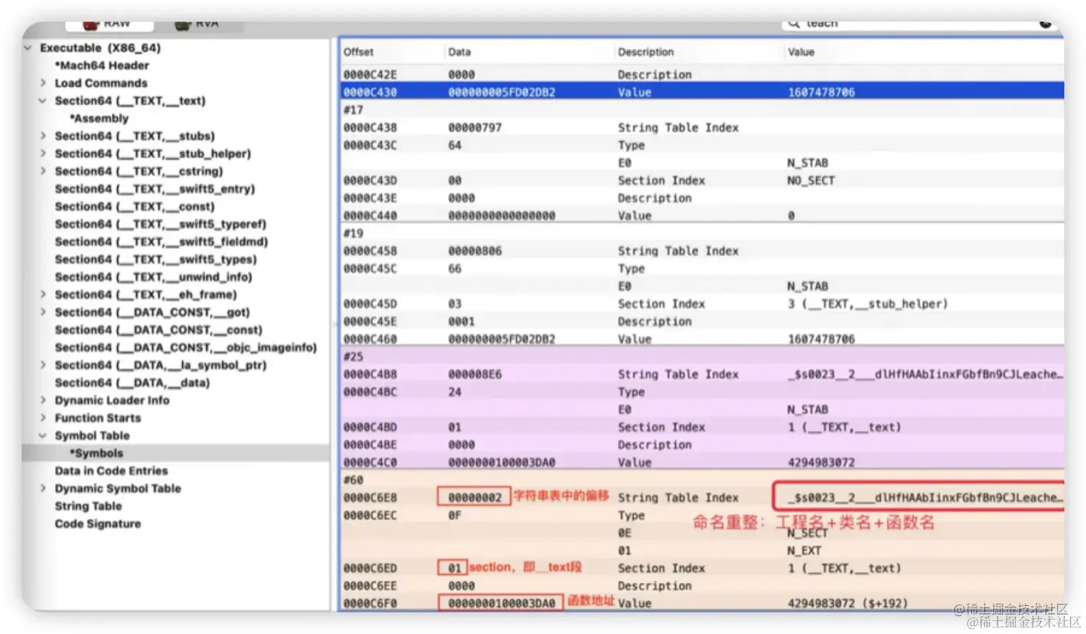Select the Load Commands label
This screenshot has width=1086, height=634.
point(101,83)
